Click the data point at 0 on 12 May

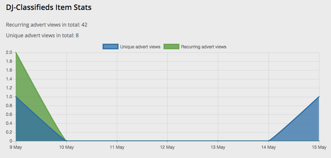tap(167, 141)
